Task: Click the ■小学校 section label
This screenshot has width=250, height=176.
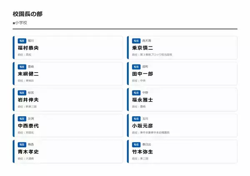Action: pyautogui.click(x=20, y=23)
